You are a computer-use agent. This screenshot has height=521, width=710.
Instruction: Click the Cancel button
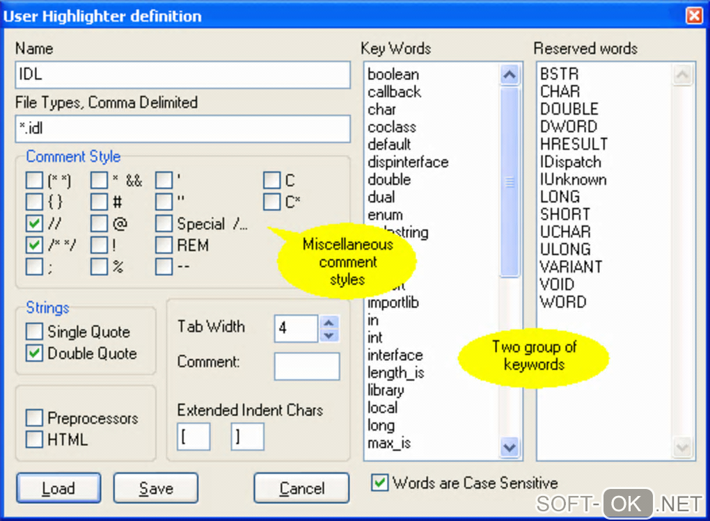tap(301, 488)
